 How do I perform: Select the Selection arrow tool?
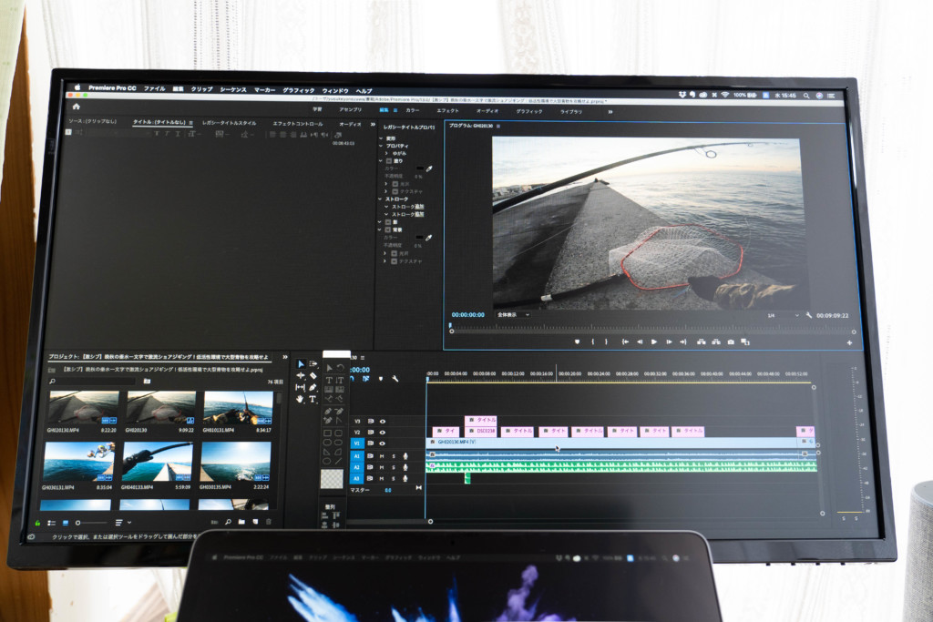(301, 364)
